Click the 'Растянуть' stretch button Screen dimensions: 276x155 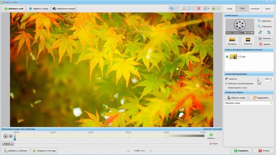click(232, 41)
